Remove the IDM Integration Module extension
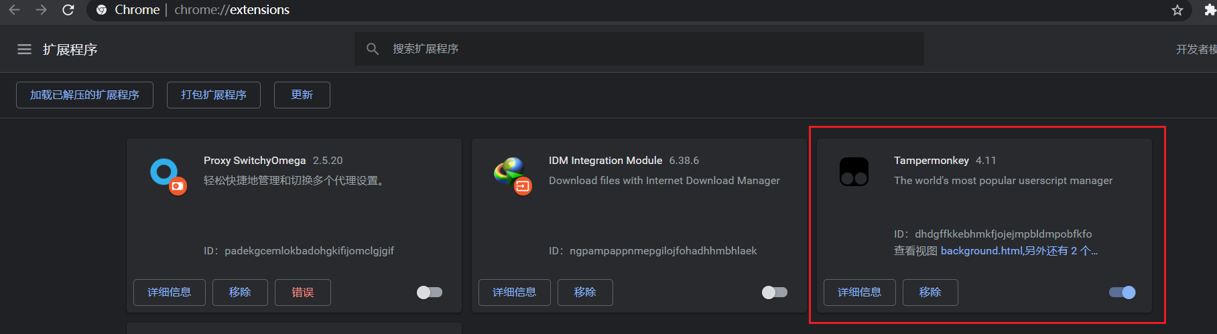Image resolution: width=1217 pixels, height=334 pixels. point(584,293)
